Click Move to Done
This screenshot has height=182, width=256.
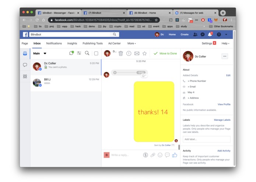tap(165, 53)
